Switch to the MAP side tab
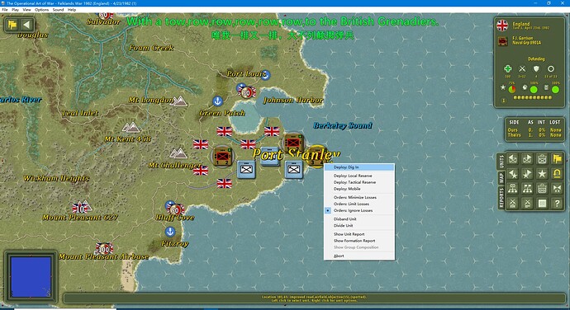570x310 pixels. tap(501, 178)
